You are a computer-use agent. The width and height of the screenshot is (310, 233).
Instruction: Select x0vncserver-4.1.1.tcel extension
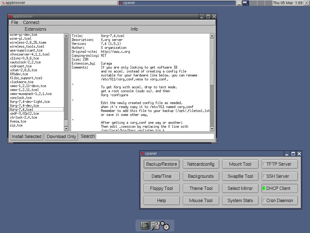point(37,55)
